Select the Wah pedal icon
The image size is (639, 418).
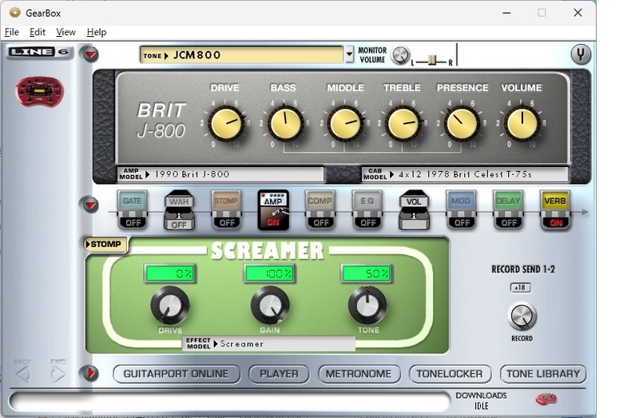point(179,210)
